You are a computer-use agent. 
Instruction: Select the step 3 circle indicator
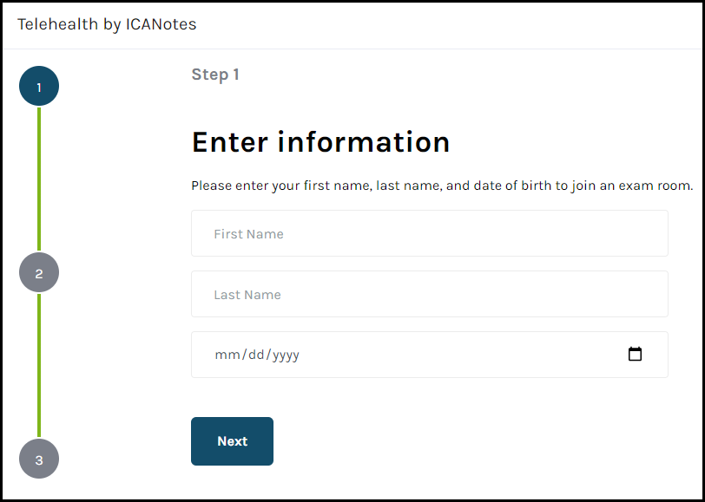[39, 460]
